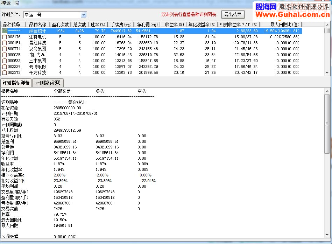Select the 鸿博股份 stock name
Image resolution: width=332 pixels, height=244 pixels.
[37, 67]
